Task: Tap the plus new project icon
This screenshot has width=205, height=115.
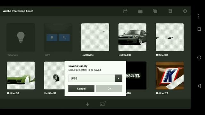Action: point(87,104)
